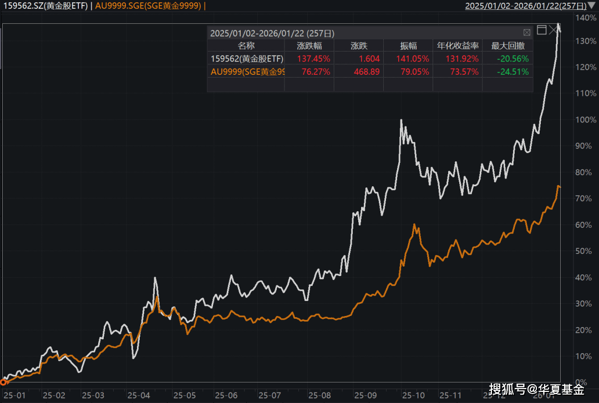Click the square window icon beside the stats panel
This screenshot has width=599, height=403.
542,30
